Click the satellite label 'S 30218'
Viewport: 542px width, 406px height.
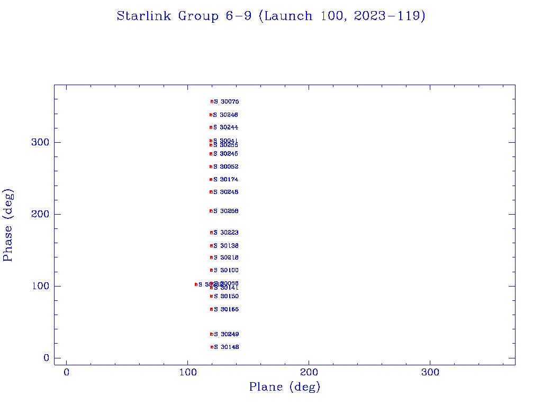pyautogui.click(x=226, y=257)
